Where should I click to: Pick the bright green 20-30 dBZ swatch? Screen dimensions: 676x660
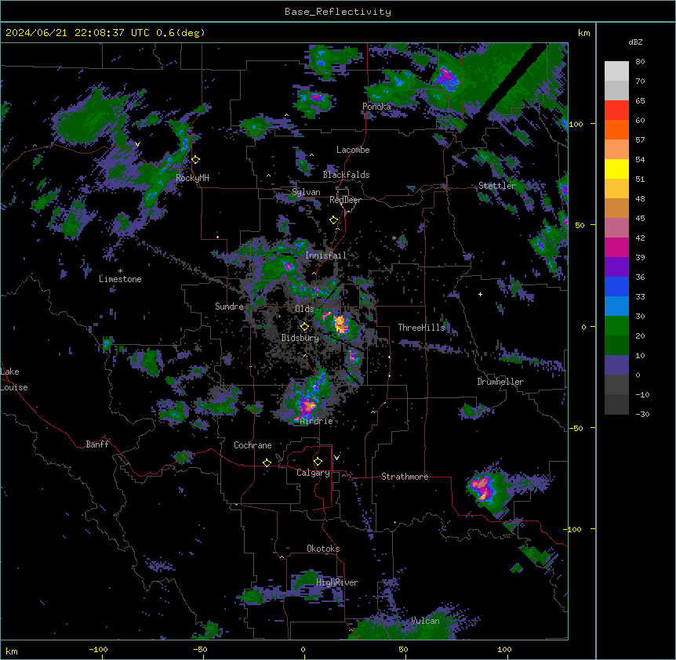click(x=616, y=326)
